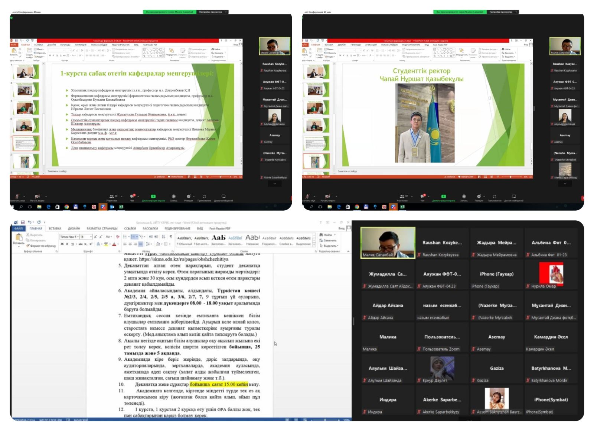Open Макет layout dropdown in PowerPoint with кафедралар slide
Screen dimensions: 594x431
click(39, 49)
